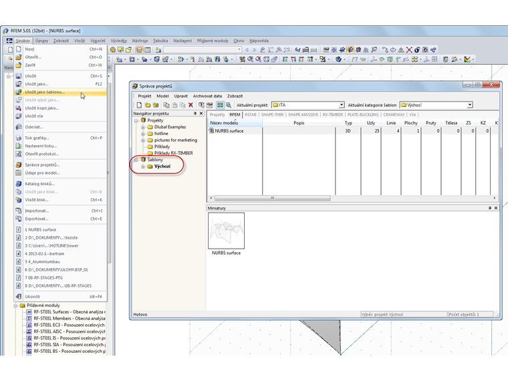Click the Uzly column header
The image size is (508, 381).
[371, 123]
